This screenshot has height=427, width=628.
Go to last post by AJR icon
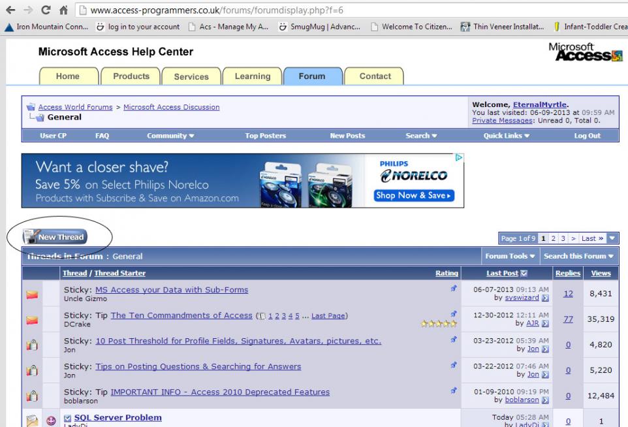coord(545,324)
